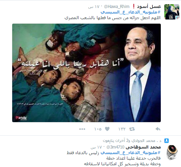Click the @3m4710 username handle

point(115,147)
